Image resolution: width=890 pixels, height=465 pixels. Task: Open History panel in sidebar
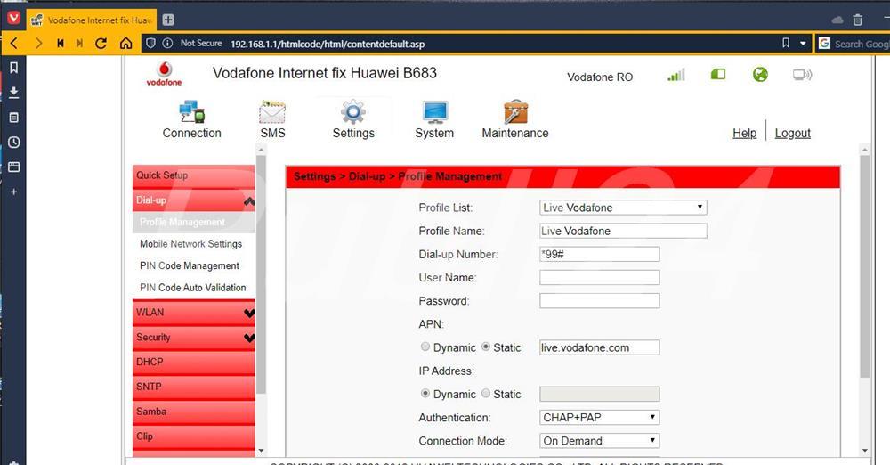[x=14, y=143]
